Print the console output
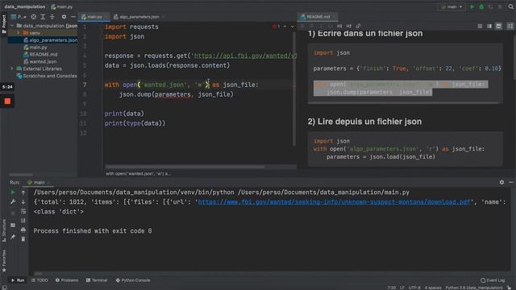This screenshot has width=516, height=290. (x=23, y=230)
